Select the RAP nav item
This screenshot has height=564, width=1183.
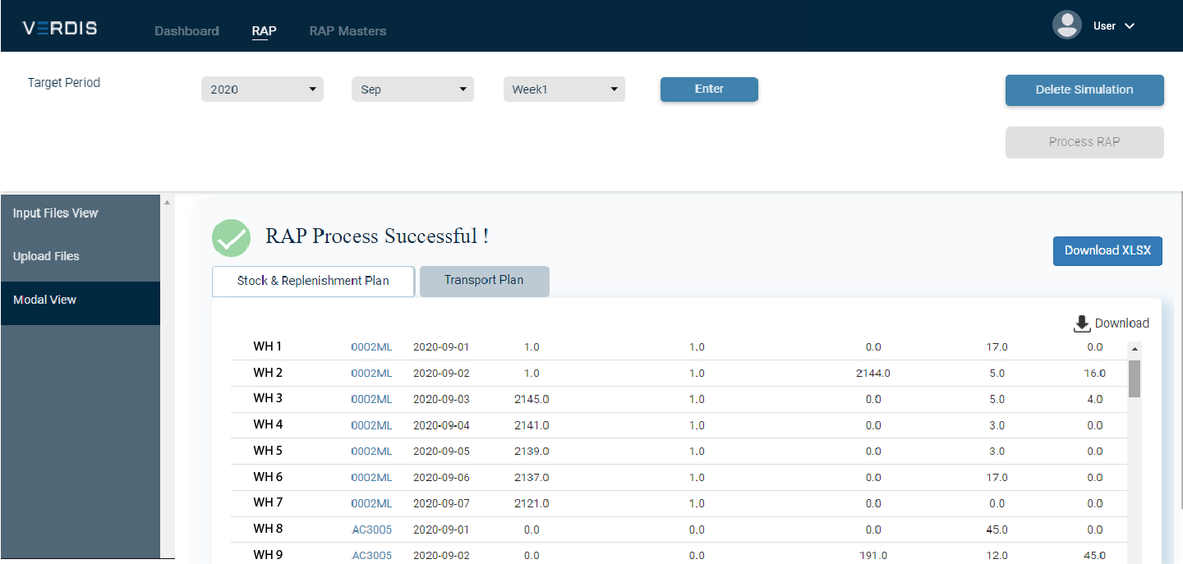tap(264, 31)
